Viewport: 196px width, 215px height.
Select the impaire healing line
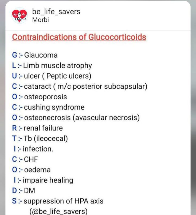click(x=43, y=180)
